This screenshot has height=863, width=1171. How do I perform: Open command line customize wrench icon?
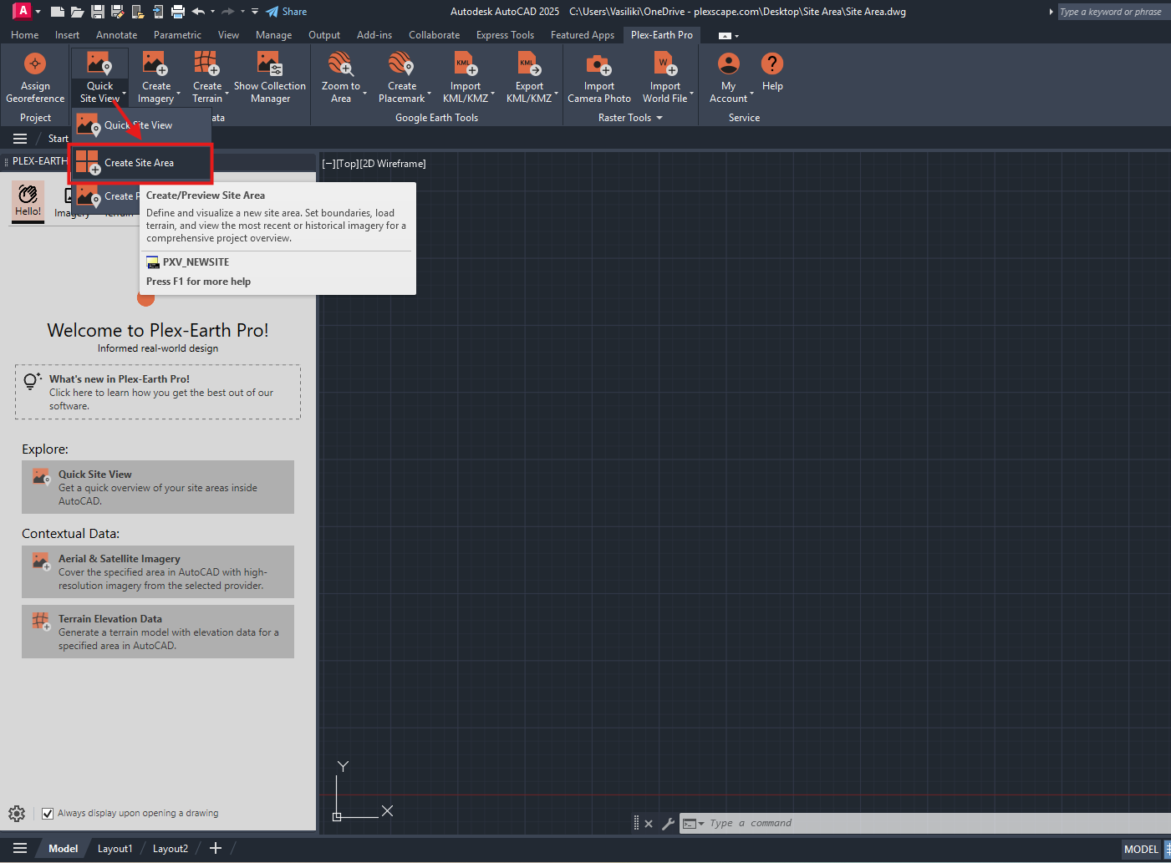668,824
